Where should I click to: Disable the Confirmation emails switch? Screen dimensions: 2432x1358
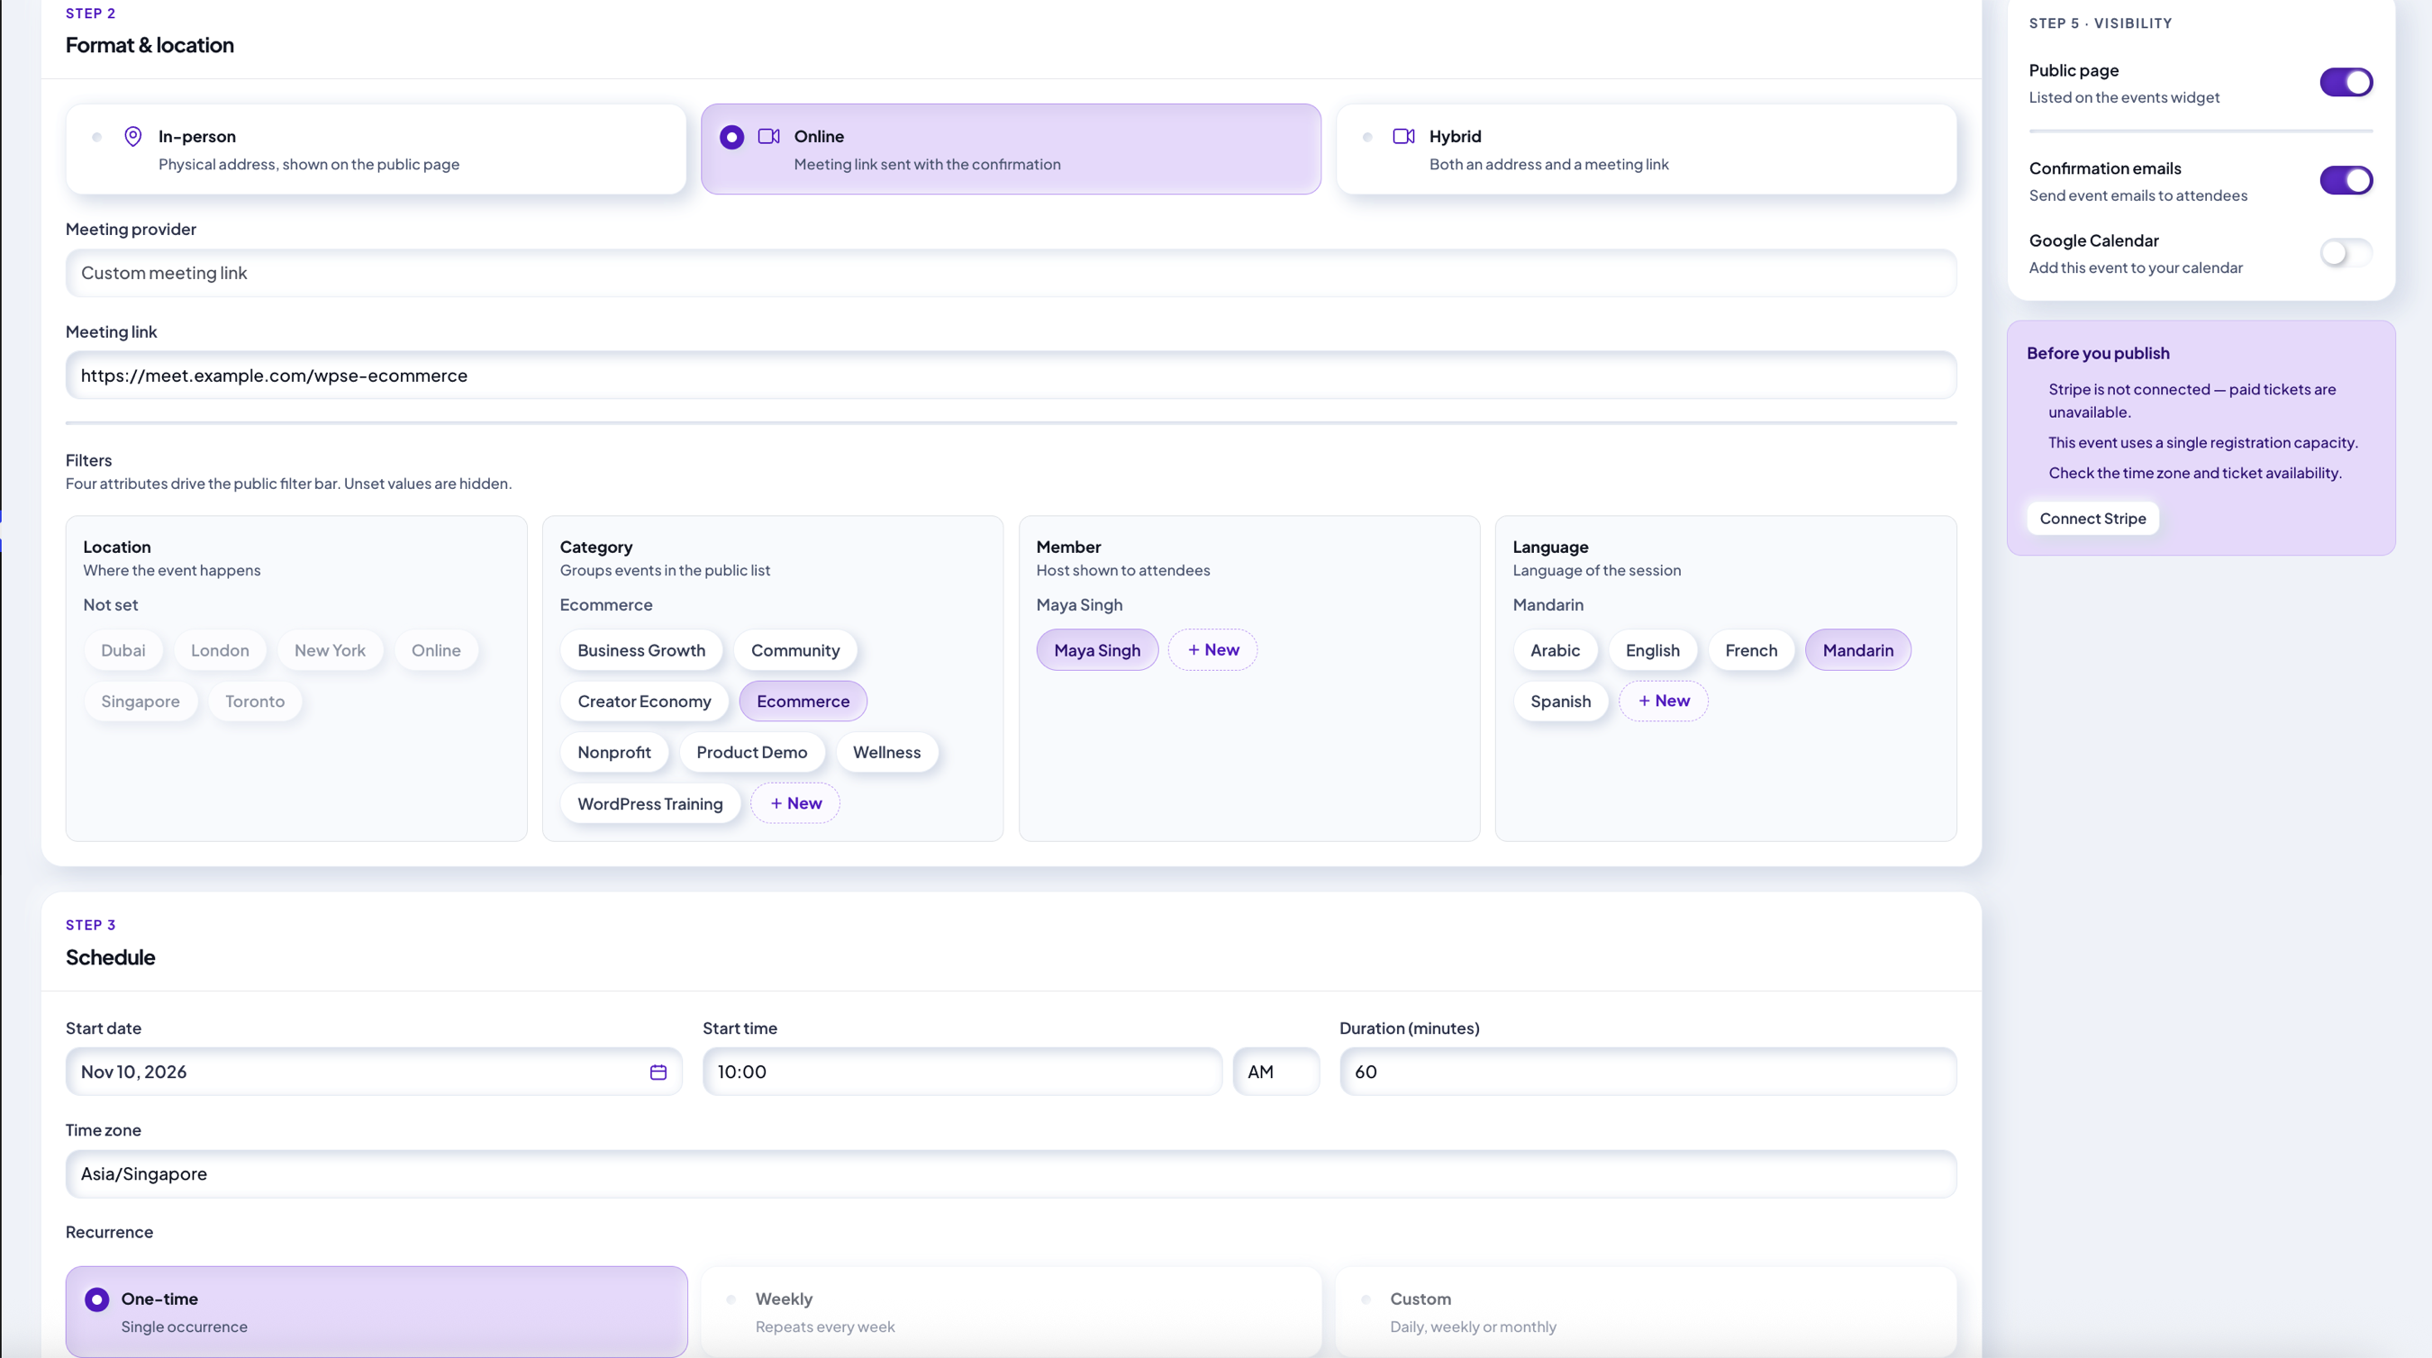[x=2346, y=180]
